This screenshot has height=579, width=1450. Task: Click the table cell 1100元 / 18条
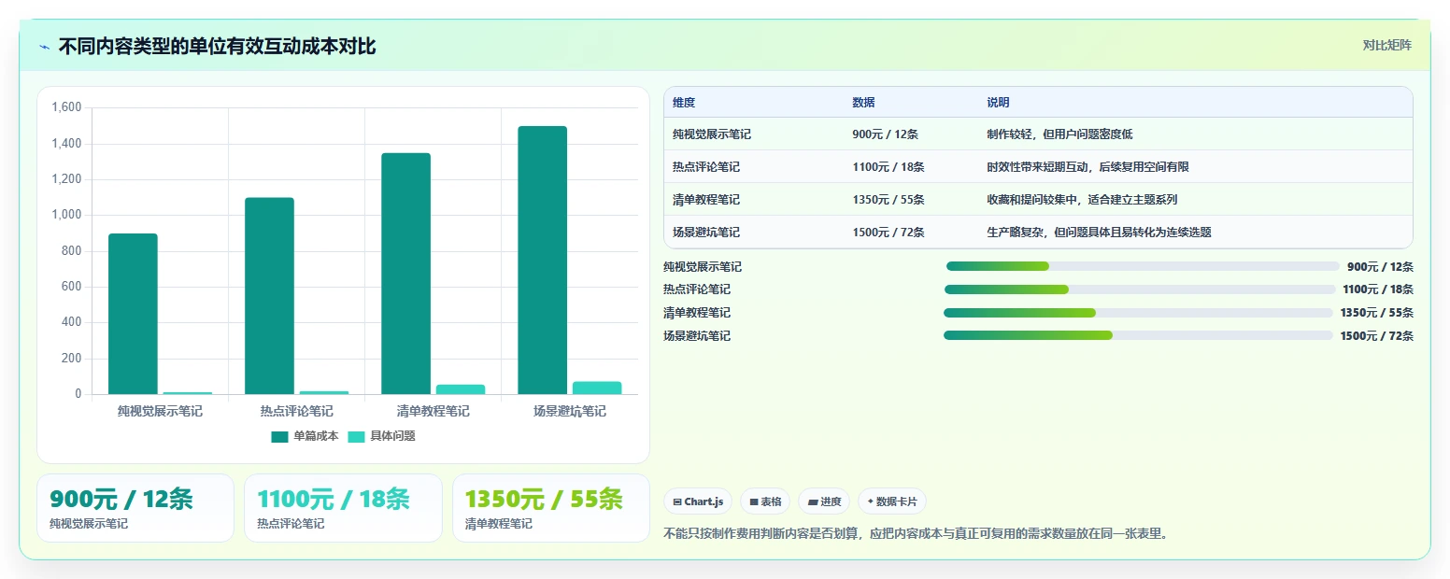click(888, 167)
